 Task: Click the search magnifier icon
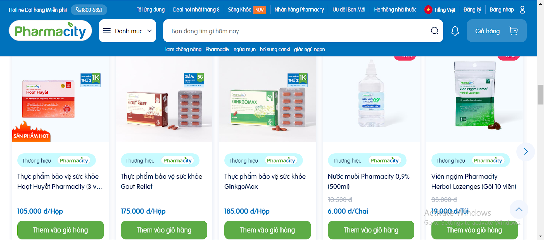[435, 31]
